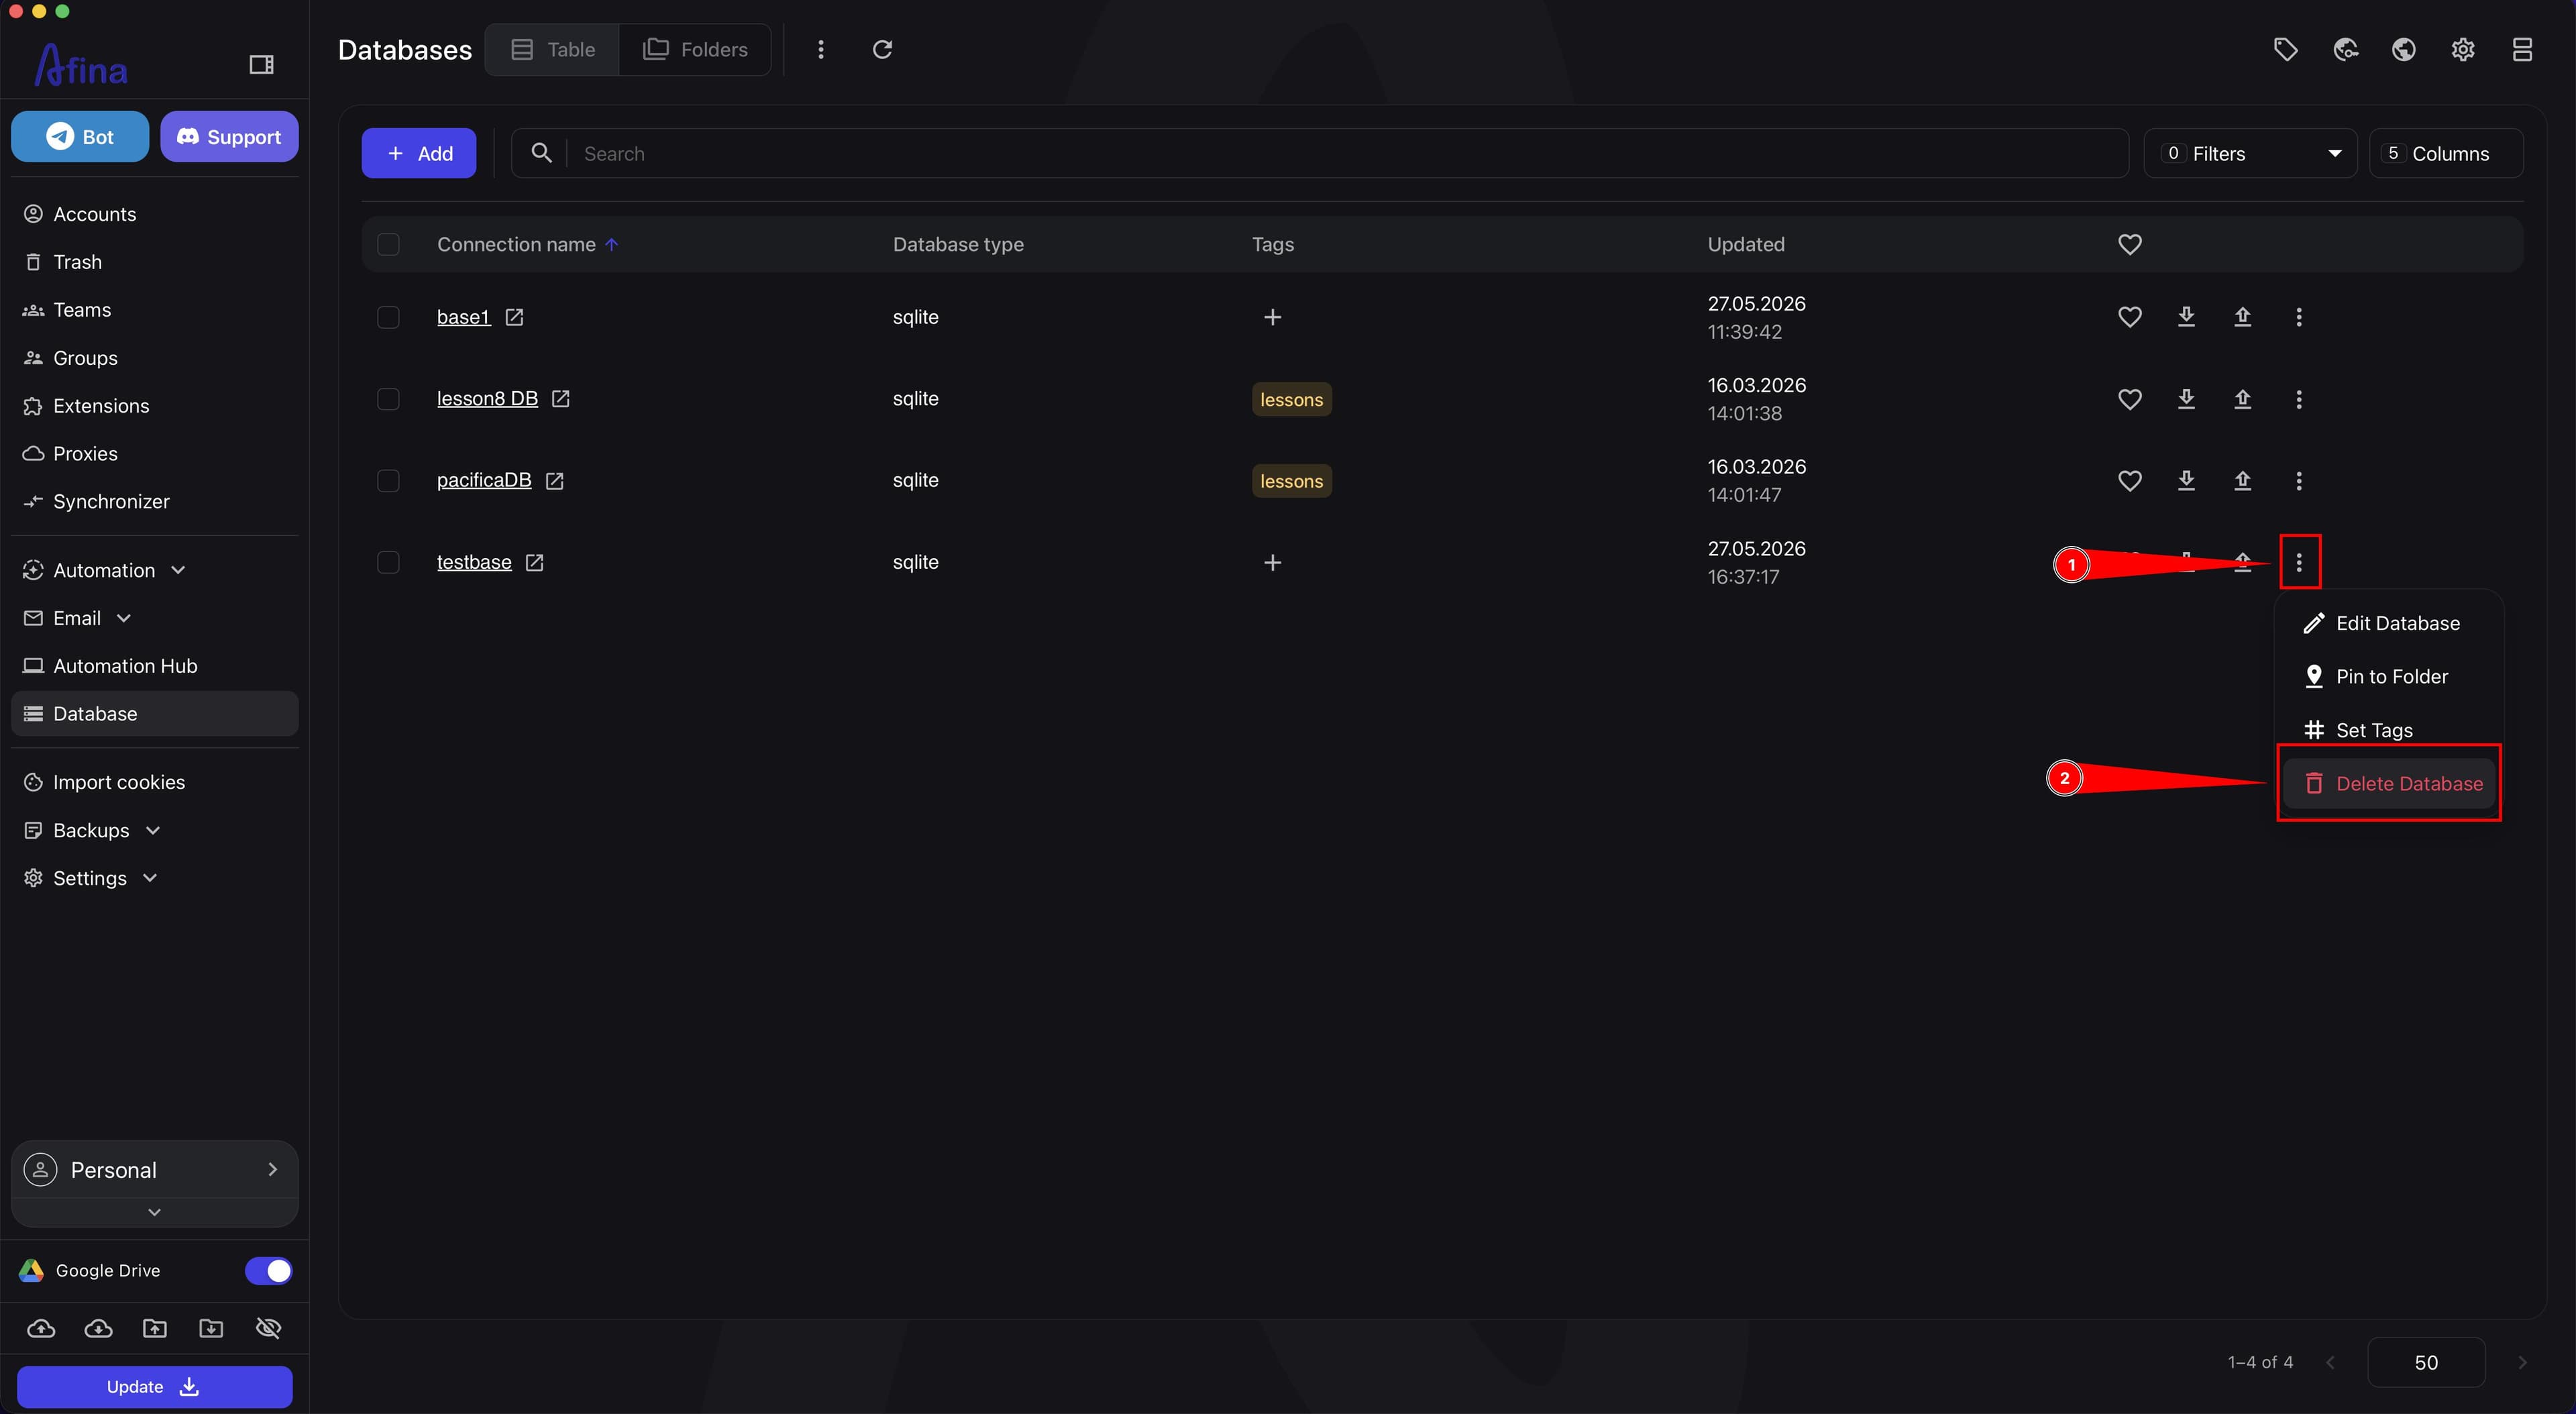This screenshot has height=1414, width=2576.
Task: Collapse the sidebar panel icon
Action: coord(261,65)
